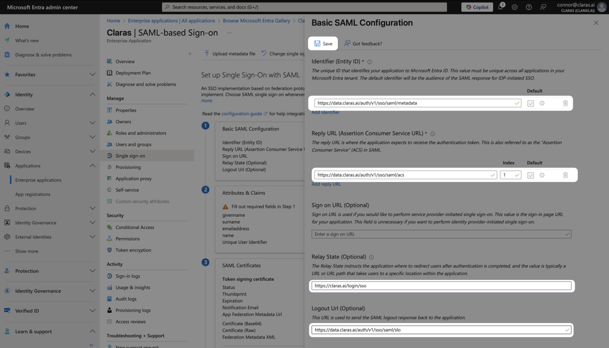Expand the Devices chevron
This screenshot has height=348, width=609.
(92, 151)
